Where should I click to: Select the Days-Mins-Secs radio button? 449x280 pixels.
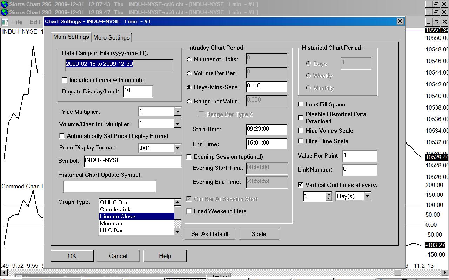[189, 87]
